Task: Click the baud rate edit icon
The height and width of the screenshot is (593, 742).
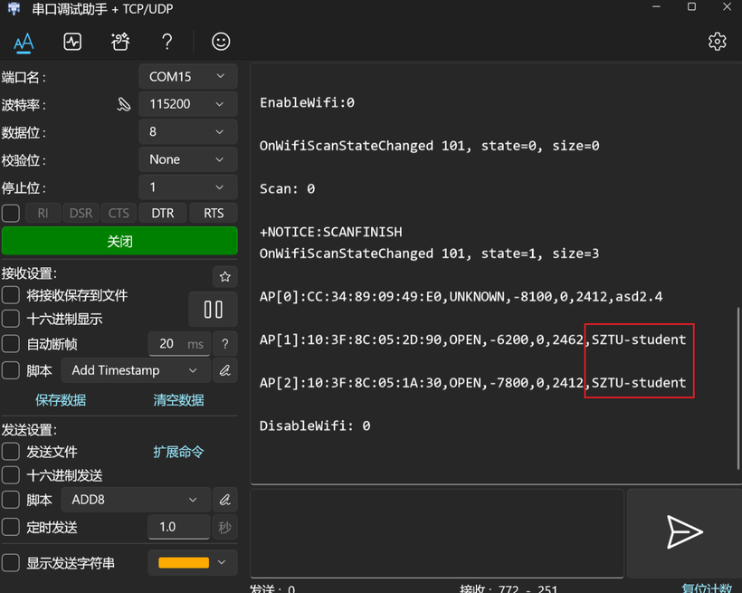Action: pos(124,104)
